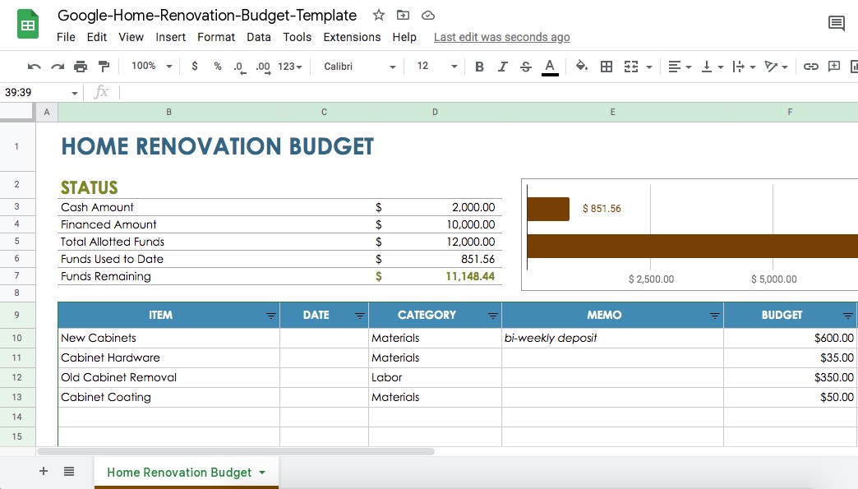The height and width of the screenshot is (489, 858).
Task: Select the Paint format tool
Action: (x=104, y=67)
